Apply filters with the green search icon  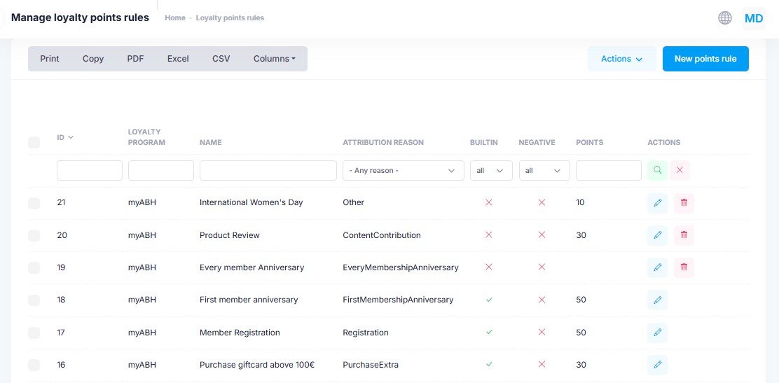tap(657, 170)
